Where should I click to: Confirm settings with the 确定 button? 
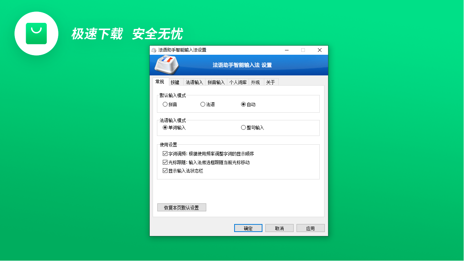coord(248,228)
